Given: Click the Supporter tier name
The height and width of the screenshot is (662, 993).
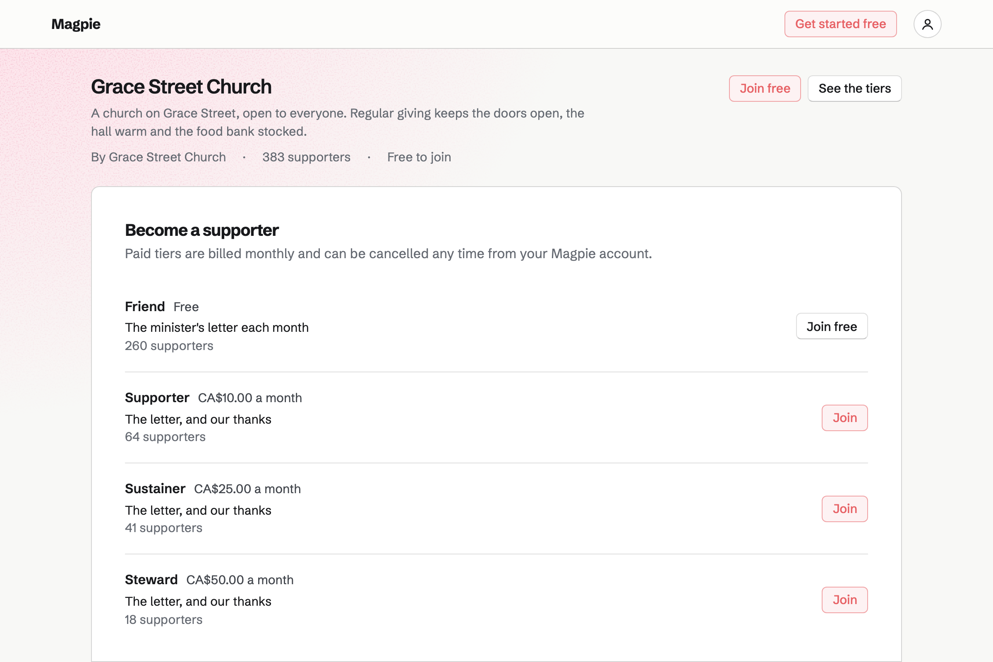Looking at the screenshot, I should 157,398.
